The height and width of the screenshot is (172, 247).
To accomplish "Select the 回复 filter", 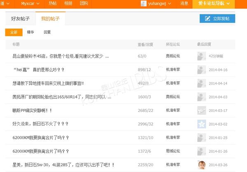I will click(x=47, y=32).
